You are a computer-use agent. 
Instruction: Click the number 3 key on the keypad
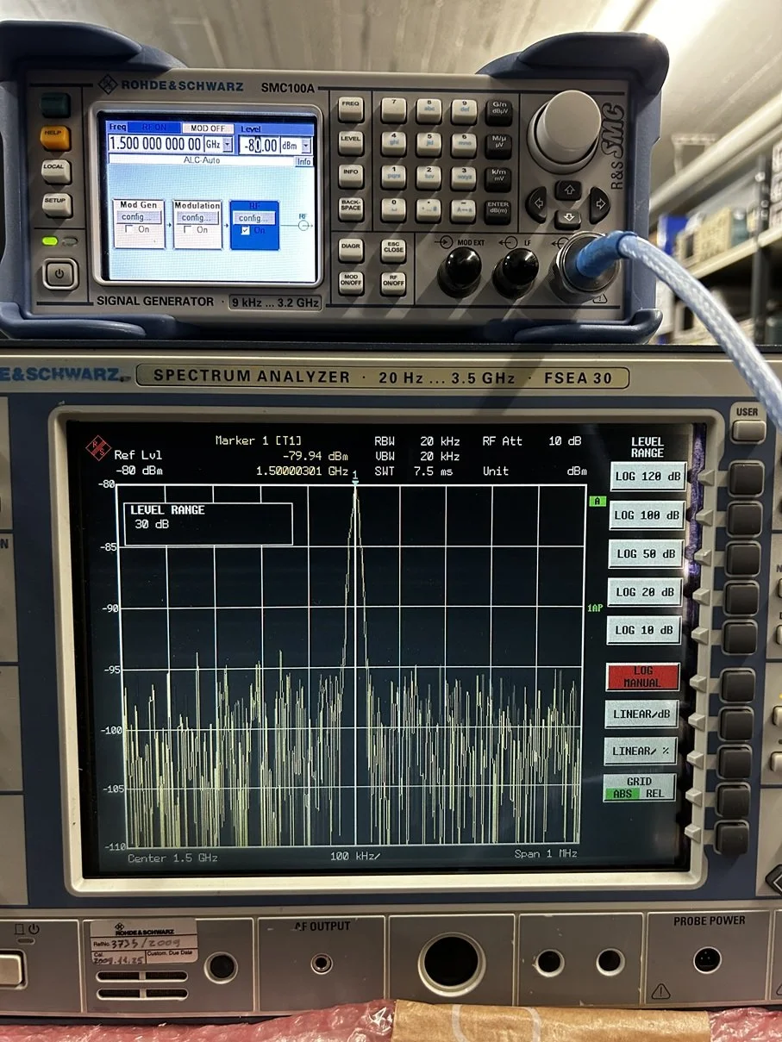[x=464, y=177]
